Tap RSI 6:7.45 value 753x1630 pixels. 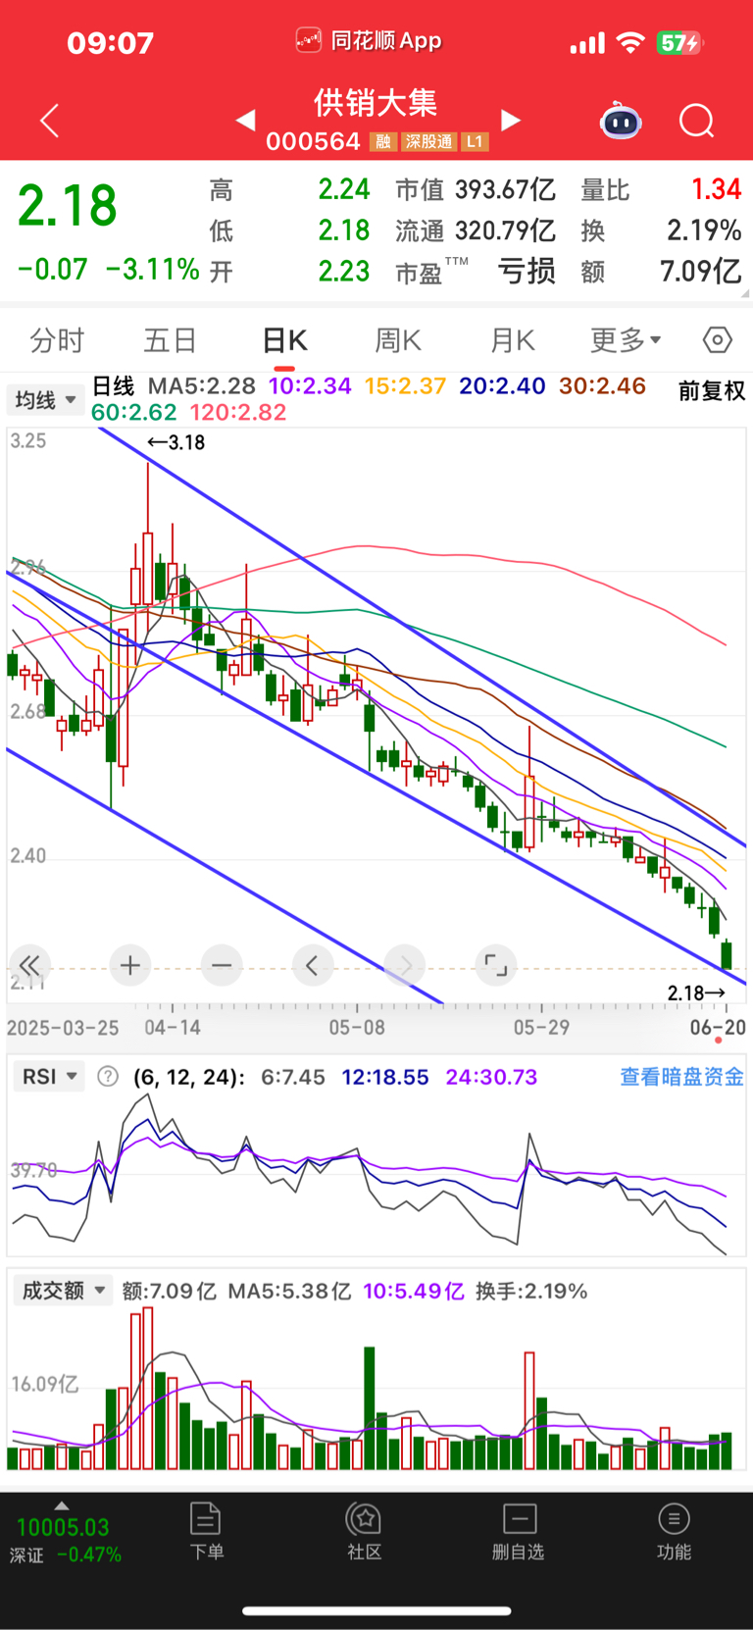(293, 1077)
